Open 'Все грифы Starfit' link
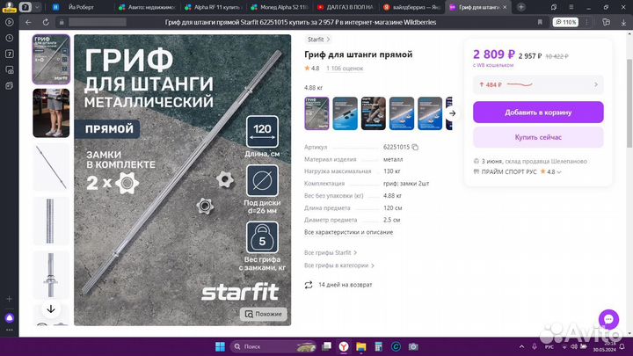633x356 pixels. tap(331, 252)
